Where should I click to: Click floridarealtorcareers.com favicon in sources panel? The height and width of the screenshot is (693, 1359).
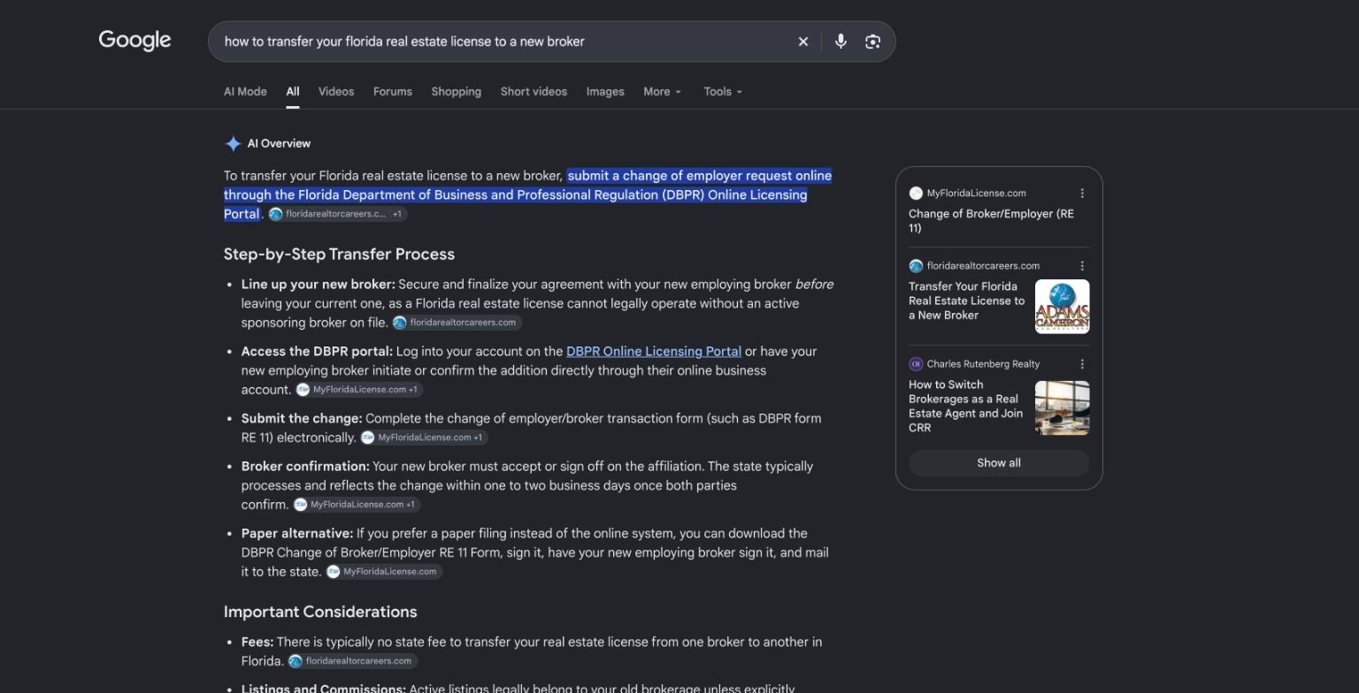point(916,266)
